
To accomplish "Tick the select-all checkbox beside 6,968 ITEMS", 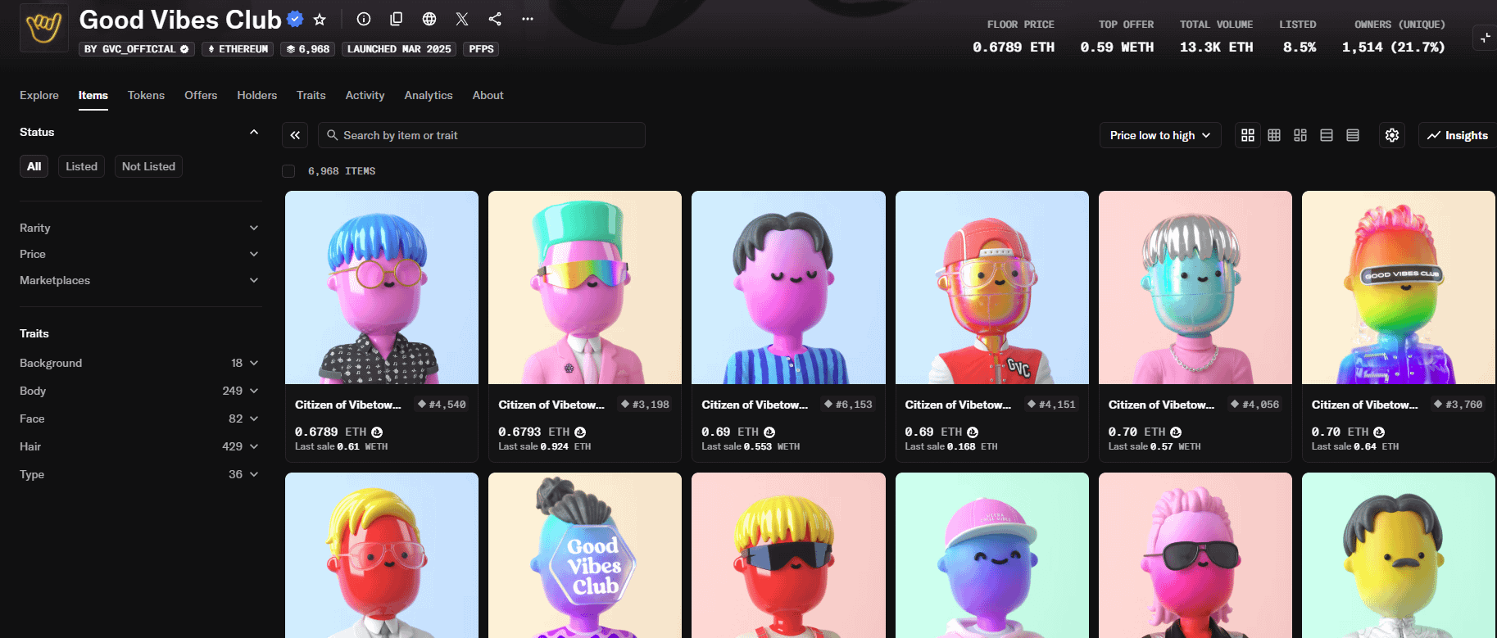I will click(x=288, y=171).
